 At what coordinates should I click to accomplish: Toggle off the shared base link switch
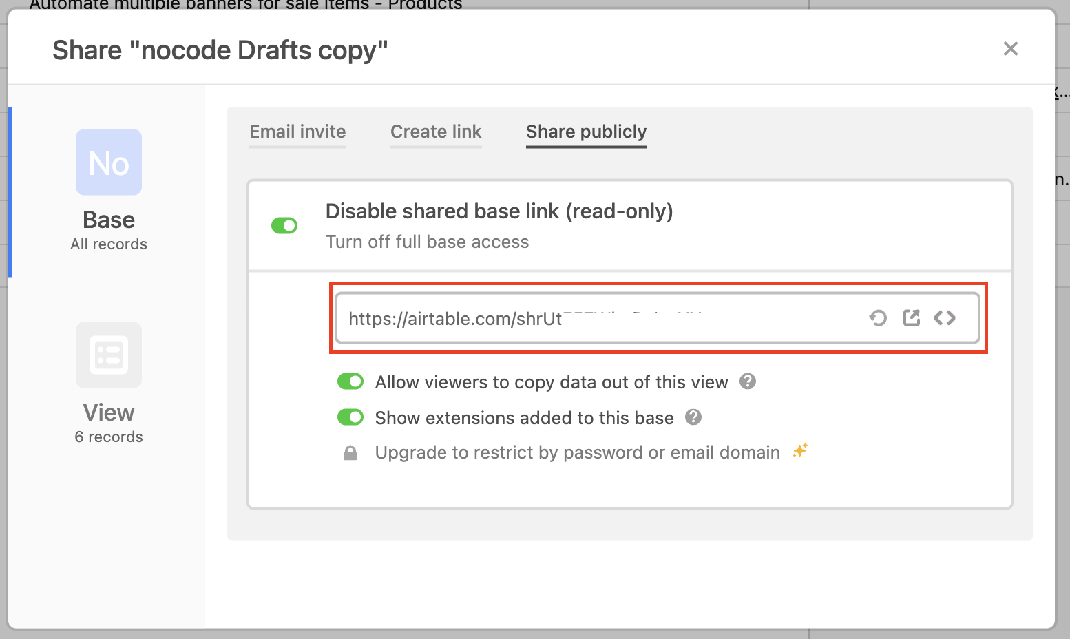[x=284, y=225]
